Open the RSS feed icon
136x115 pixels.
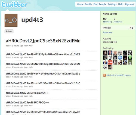[104, 75]
